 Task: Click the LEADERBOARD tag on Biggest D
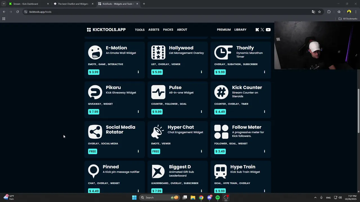160,183
